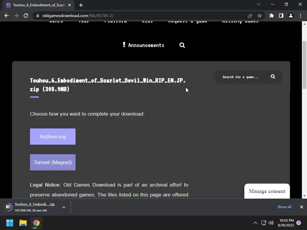
Task: Expand the tab search chevron
Action: 259,4
